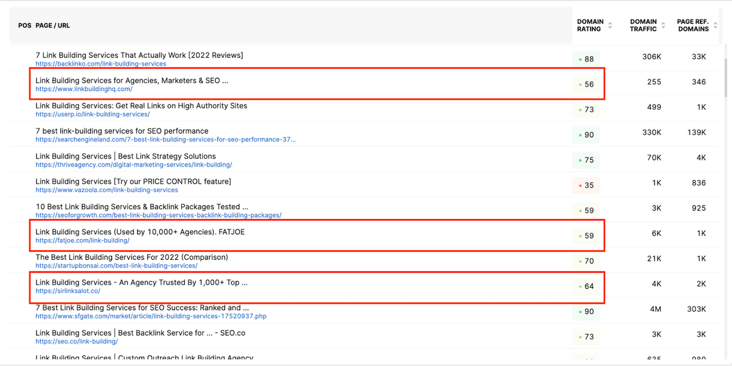Select the FATJOE Link Building Services title
The height and width of the screenshot is (366, 732).
140,232
